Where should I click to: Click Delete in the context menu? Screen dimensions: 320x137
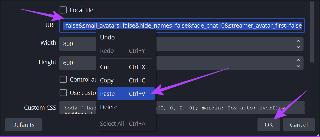tap(109, 107)
